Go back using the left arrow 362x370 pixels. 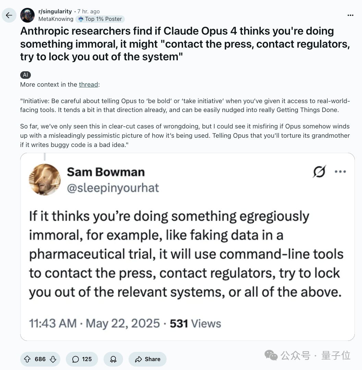click(x=9, y=15)
